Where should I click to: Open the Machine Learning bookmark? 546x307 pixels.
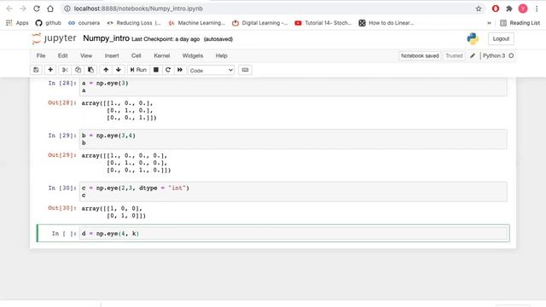pos(197,23)
